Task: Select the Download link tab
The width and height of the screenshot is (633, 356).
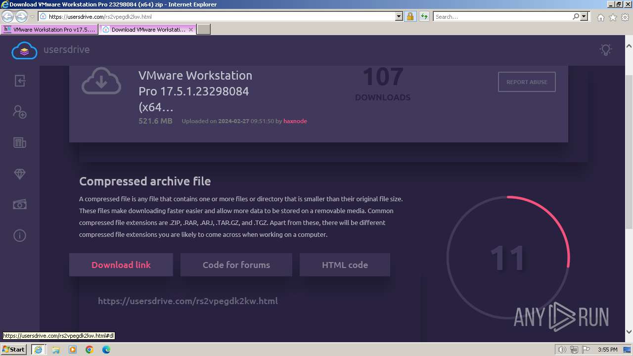Action: pyautogui.click(x=121, y=265)
